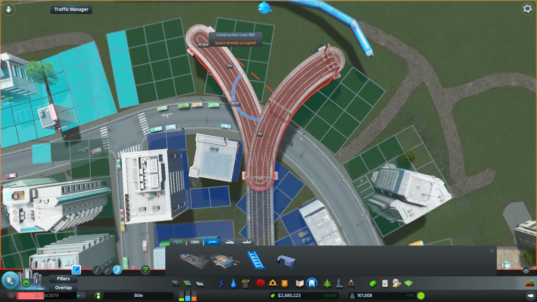The height and width of the screenshot is (302, 537).
Task: Click the green question mark advisor
Action: tap(145, 270)
